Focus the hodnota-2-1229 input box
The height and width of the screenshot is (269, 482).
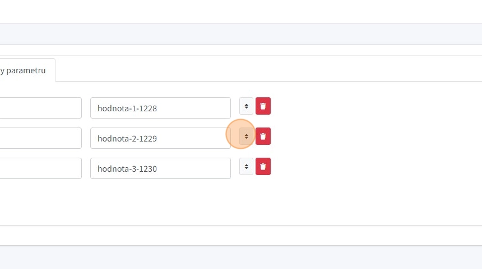pos(160,138)
